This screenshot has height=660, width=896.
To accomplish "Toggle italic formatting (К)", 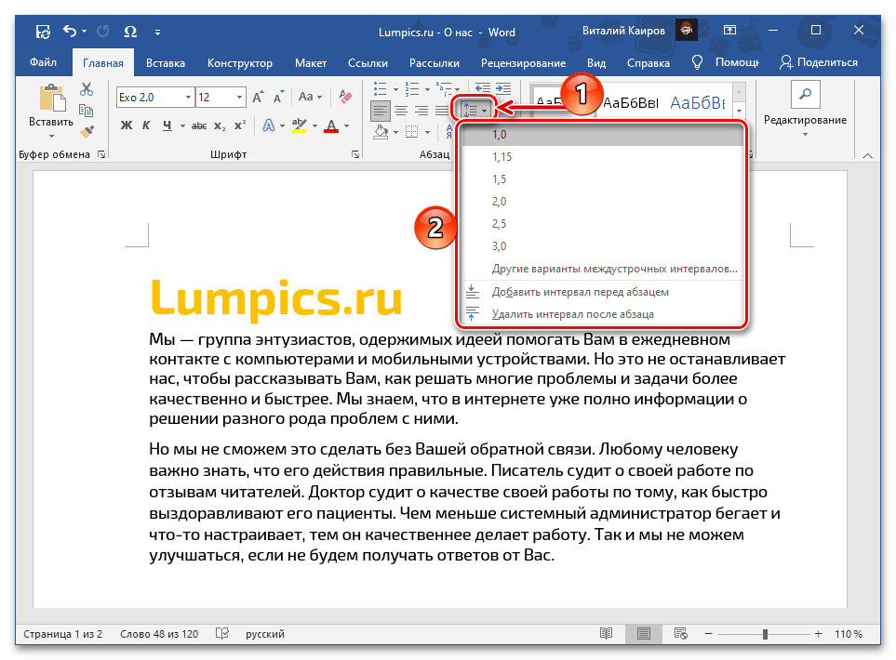I will pyautogui.click(x=147, y=125).
